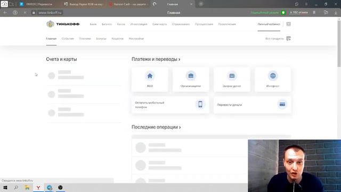Switch to the PAYEER Перевести tab
This screenshot has width=341, height=192.
pos(39,4)
